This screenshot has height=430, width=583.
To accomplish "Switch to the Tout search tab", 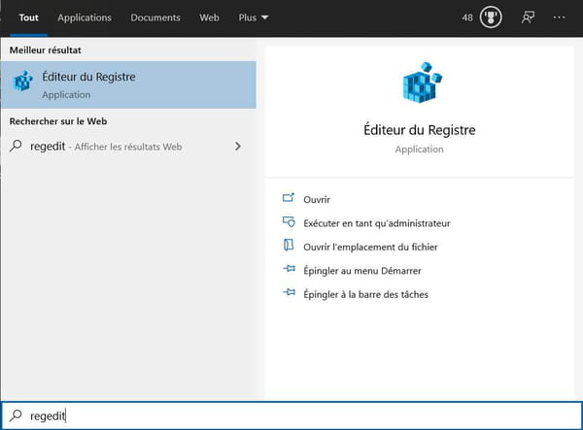I will click(x=28, y=17).
